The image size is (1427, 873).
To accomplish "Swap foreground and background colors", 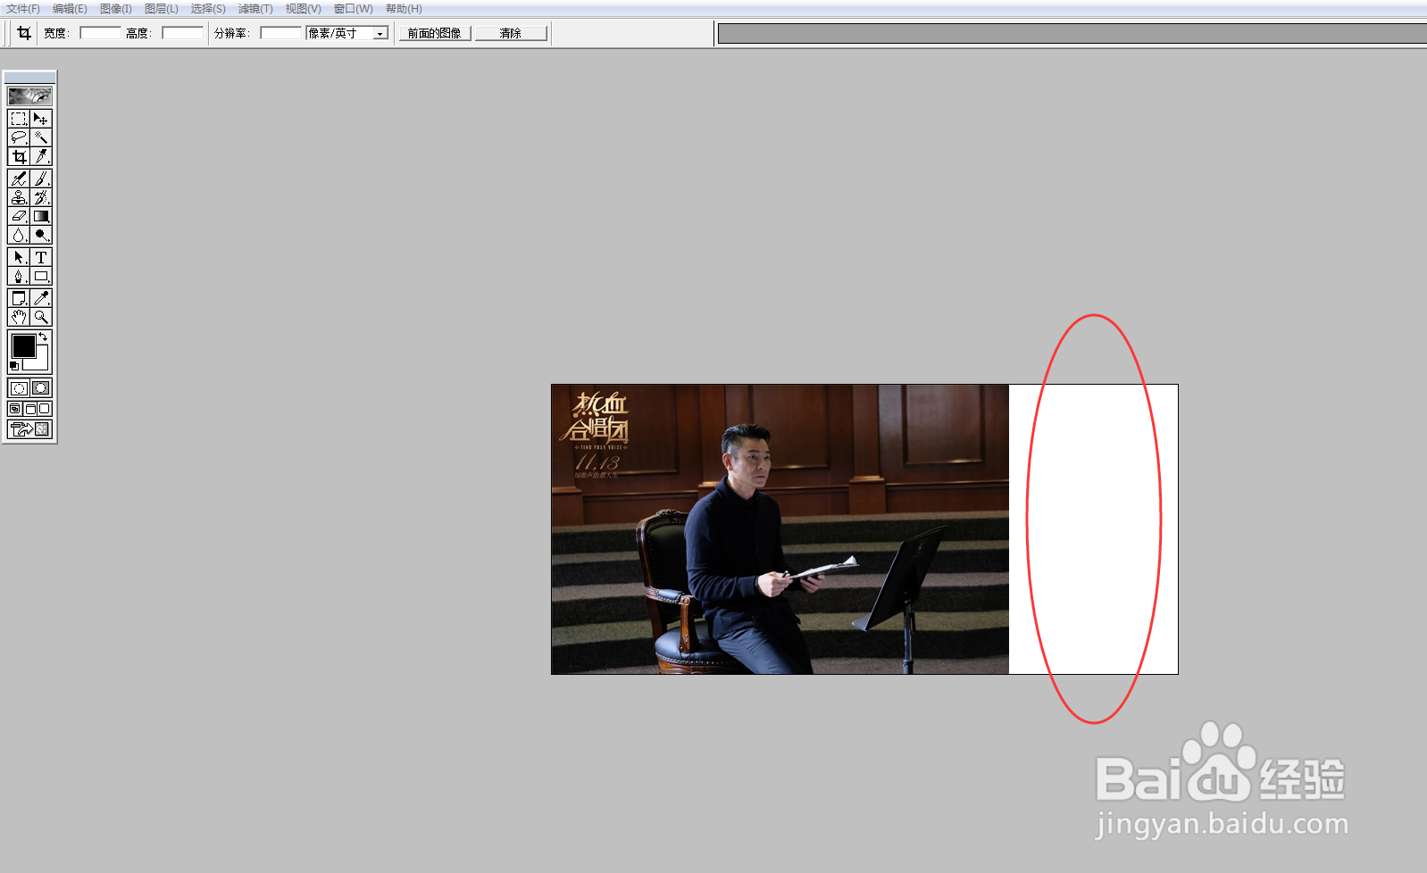I will click(x=43, y=337).
